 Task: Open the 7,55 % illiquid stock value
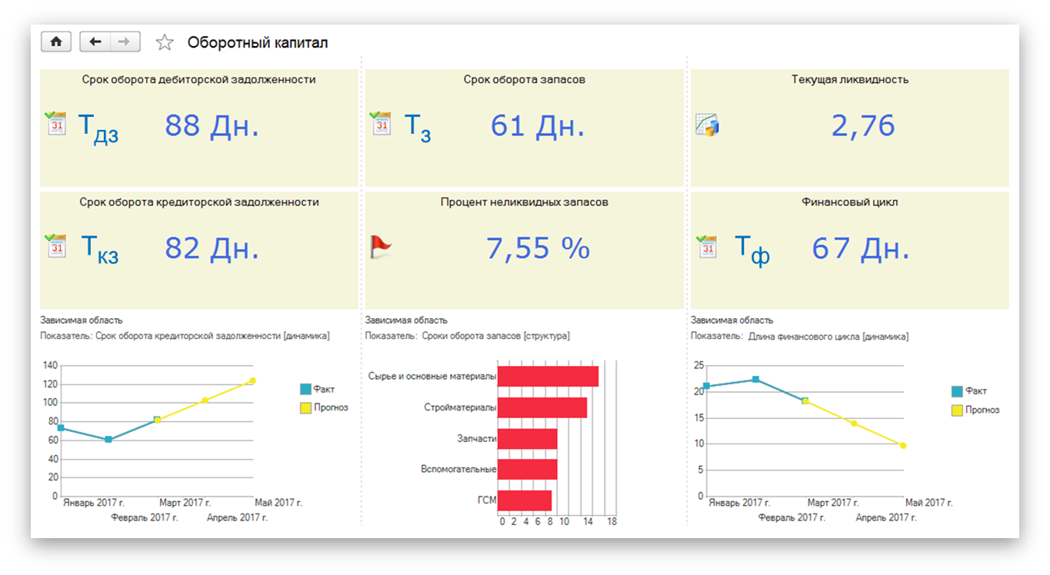point(538,248)
